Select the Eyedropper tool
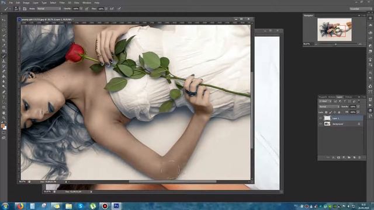 point(4,45)
